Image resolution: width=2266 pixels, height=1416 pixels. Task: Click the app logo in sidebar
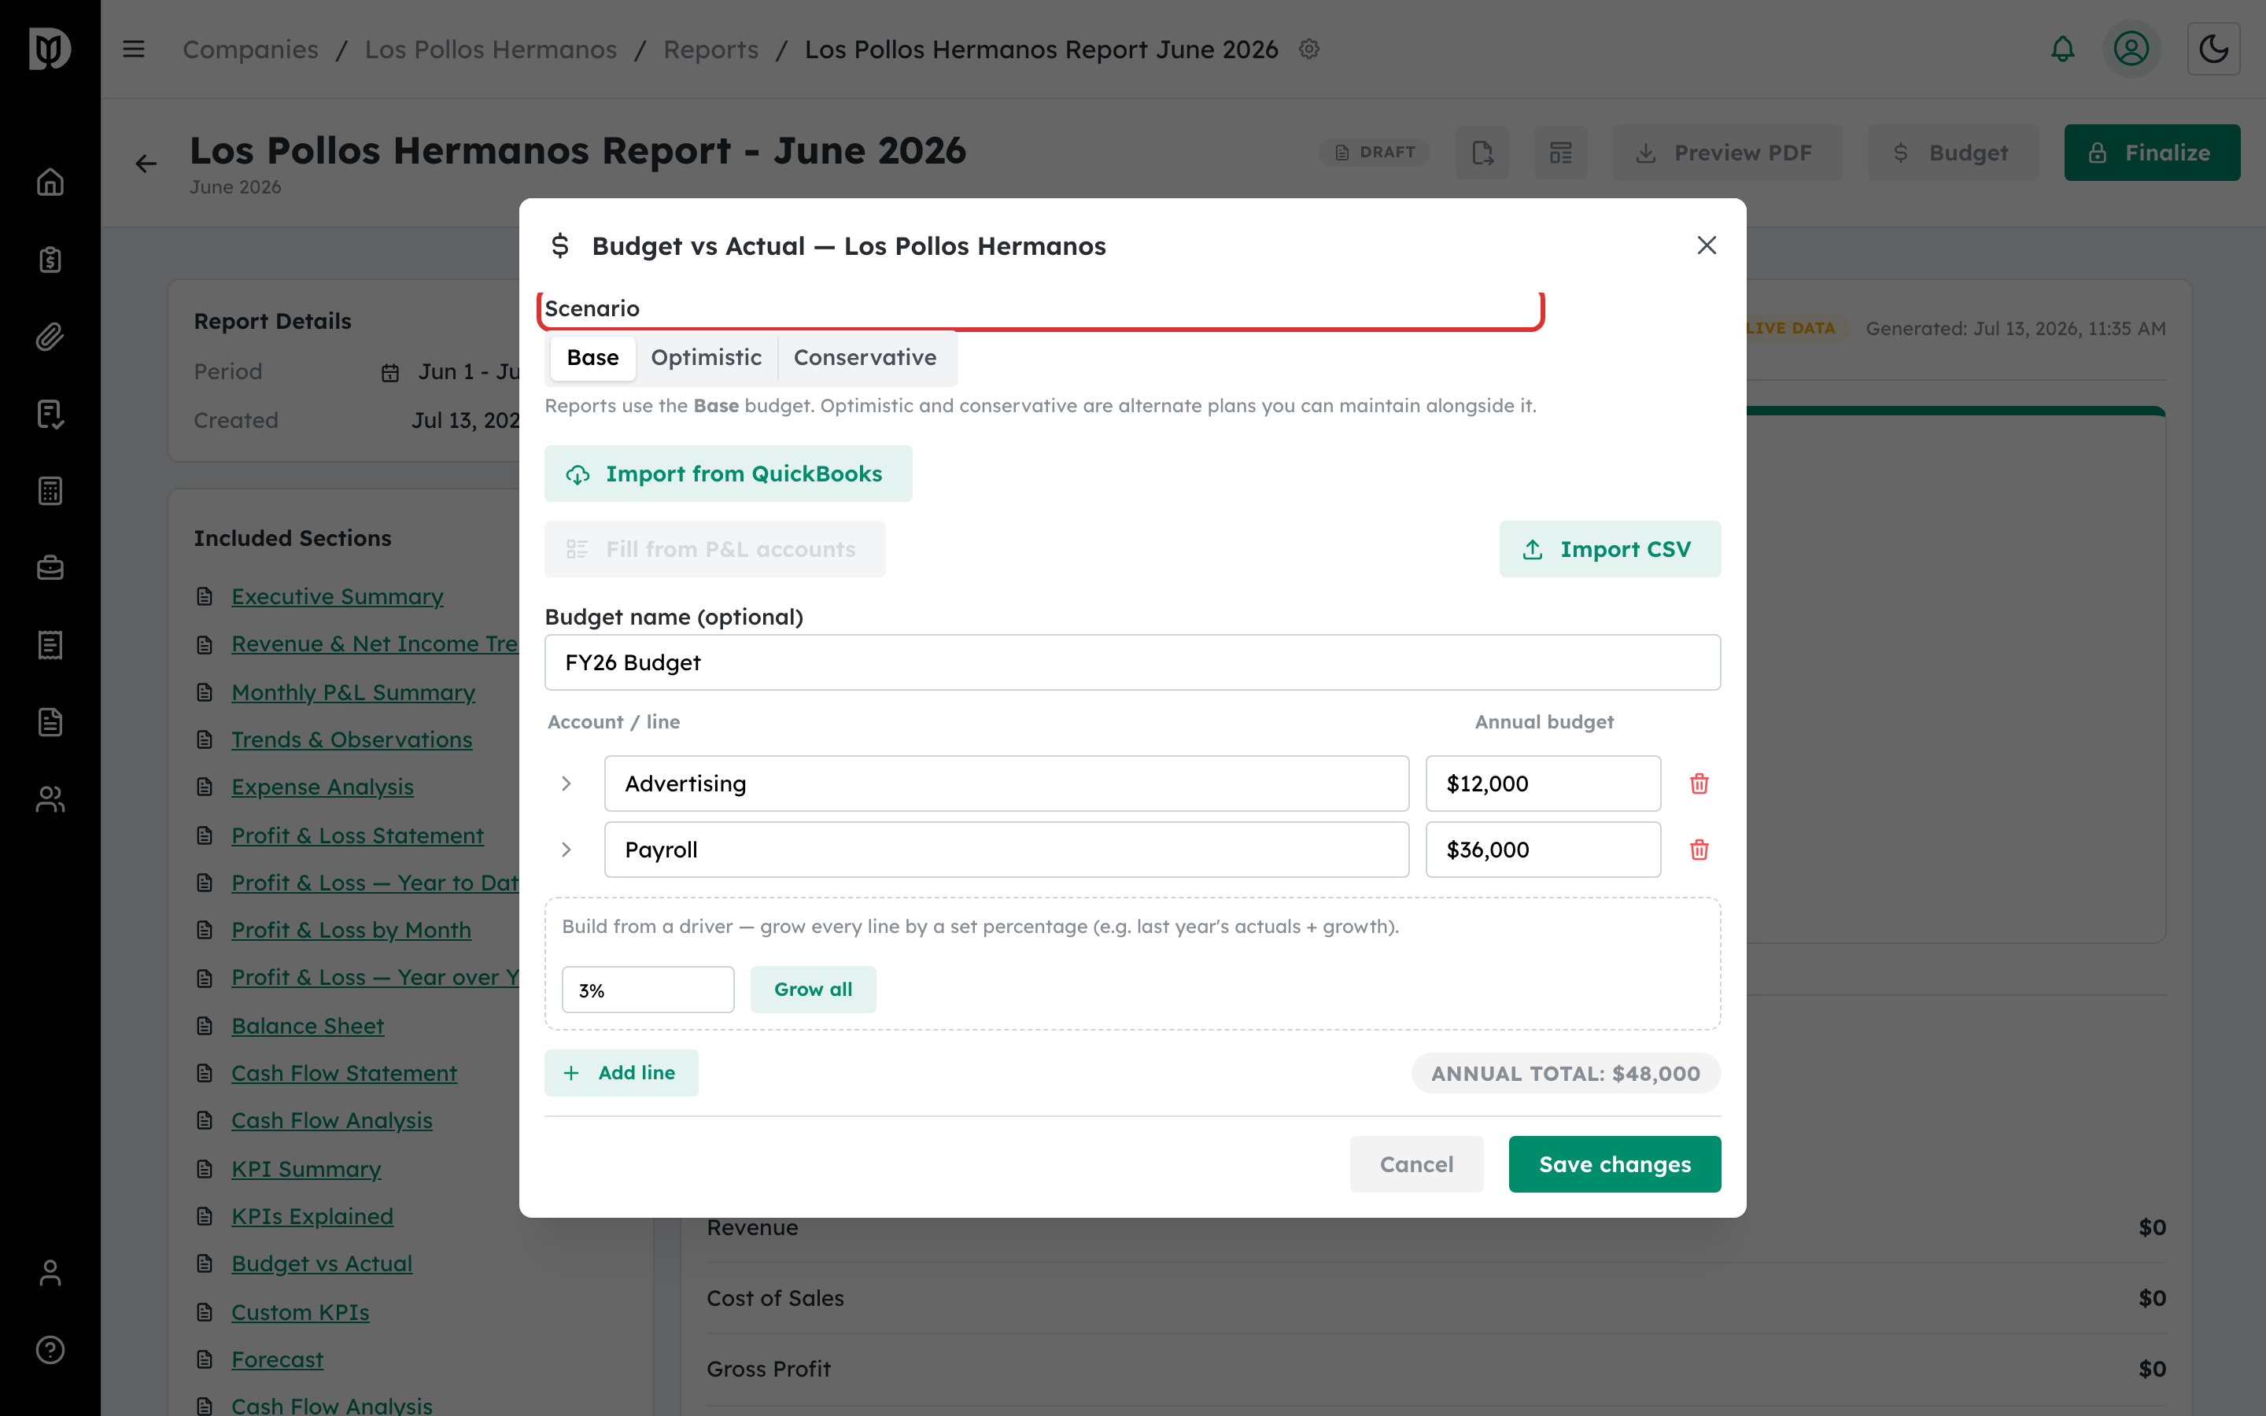(50, 49)
